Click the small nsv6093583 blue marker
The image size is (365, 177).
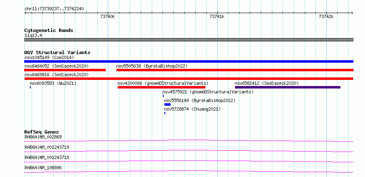point(30,87)
